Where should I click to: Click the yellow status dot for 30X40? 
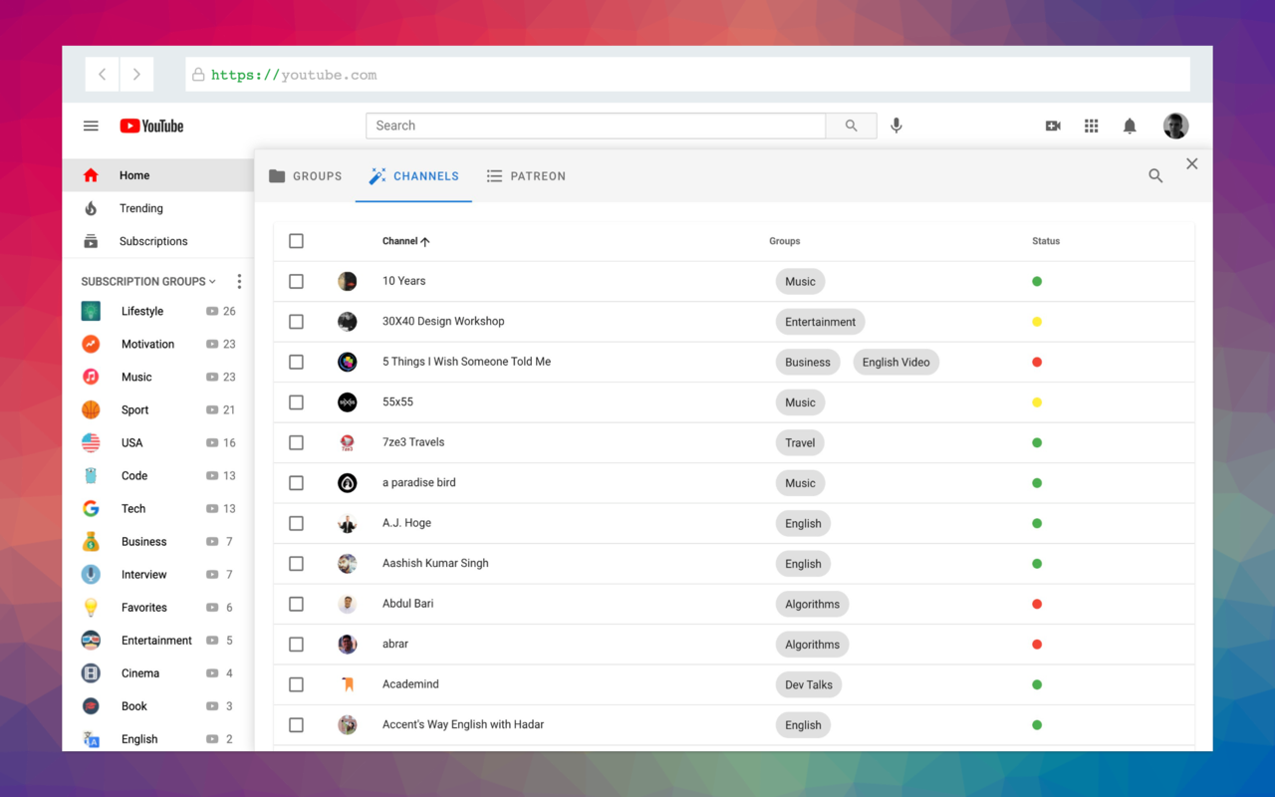click(1037, 322)
